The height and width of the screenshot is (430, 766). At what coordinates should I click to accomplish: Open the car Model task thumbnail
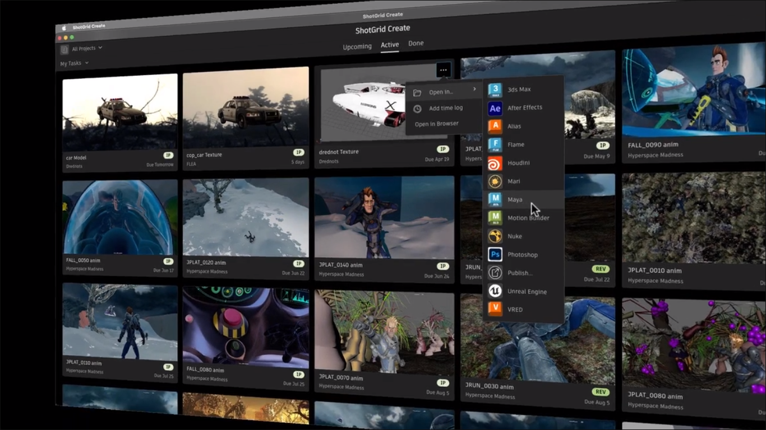(120, 113)
